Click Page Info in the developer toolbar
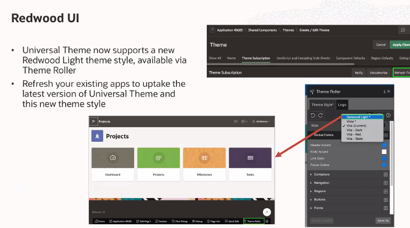410x228 pixels. coord(214,221)
